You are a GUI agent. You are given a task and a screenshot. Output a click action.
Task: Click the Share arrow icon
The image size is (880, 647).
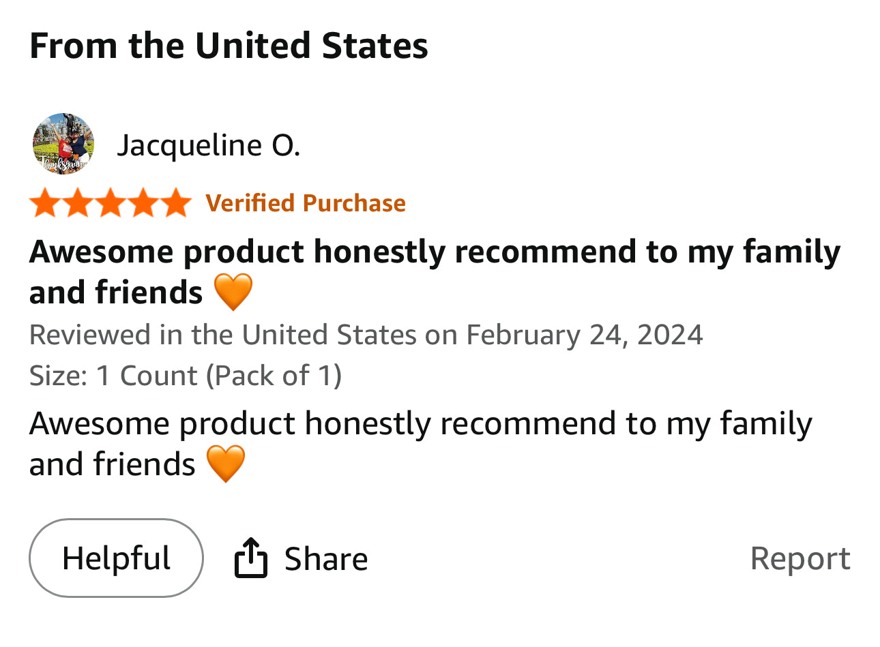tap(250, 558)
